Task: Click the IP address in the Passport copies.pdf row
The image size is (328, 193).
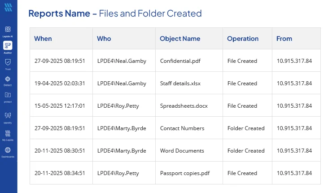Action: (294, 173)
